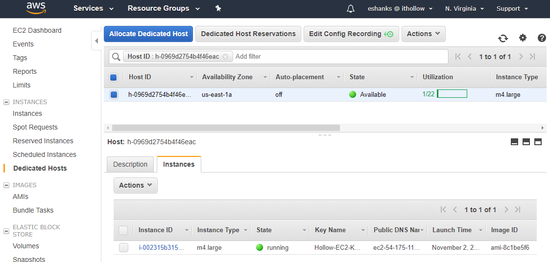Refresh the dedicated hosts list
The width and height of the screenshot is (550, 262).
point(503,38)
